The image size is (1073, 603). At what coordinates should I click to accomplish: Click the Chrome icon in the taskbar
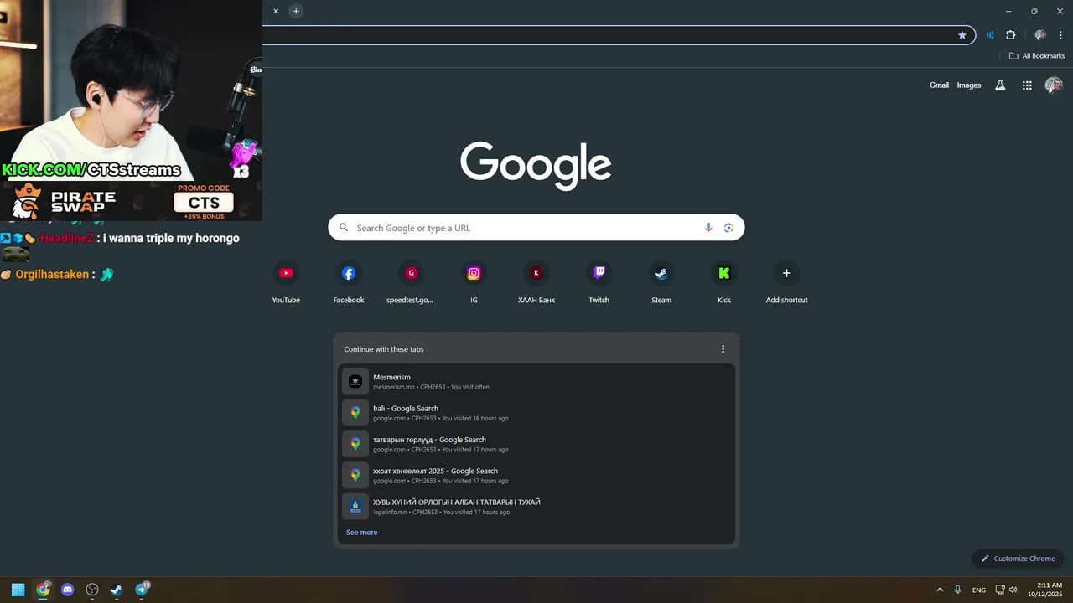pos(43,590)
